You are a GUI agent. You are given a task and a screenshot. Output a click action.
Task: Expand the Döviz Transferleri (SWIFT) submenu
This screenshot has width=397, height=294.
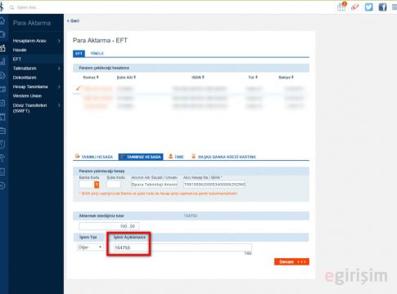[x=36, y=108]
